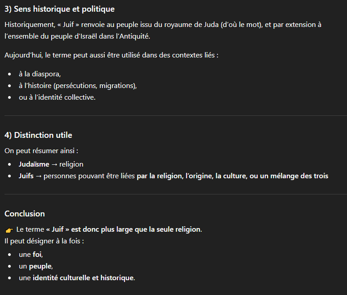Click the line "Il peut désigner à la fois :"
347x295 pixels.
tap(44, 241)
